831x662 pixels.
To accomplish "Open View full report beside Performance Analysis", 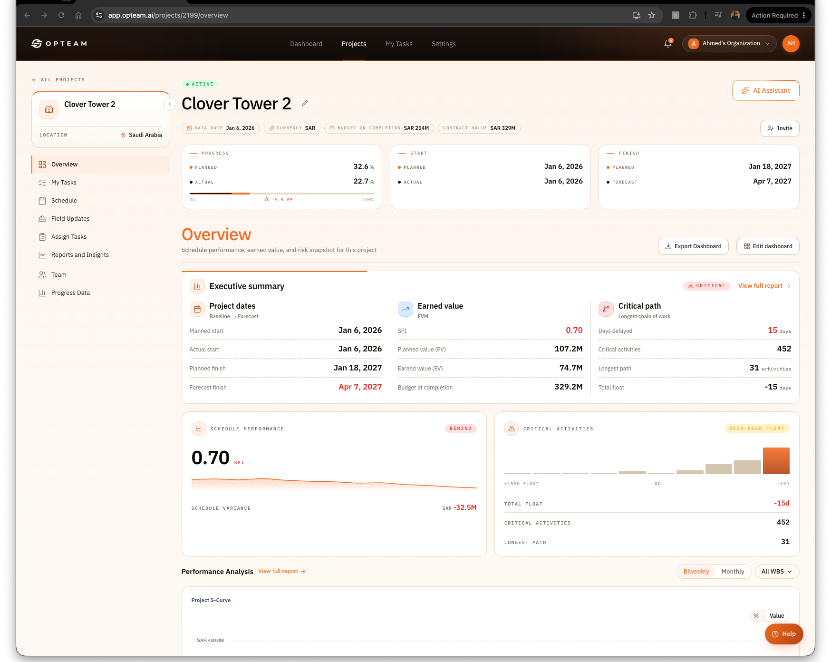I will pos(281,571).
